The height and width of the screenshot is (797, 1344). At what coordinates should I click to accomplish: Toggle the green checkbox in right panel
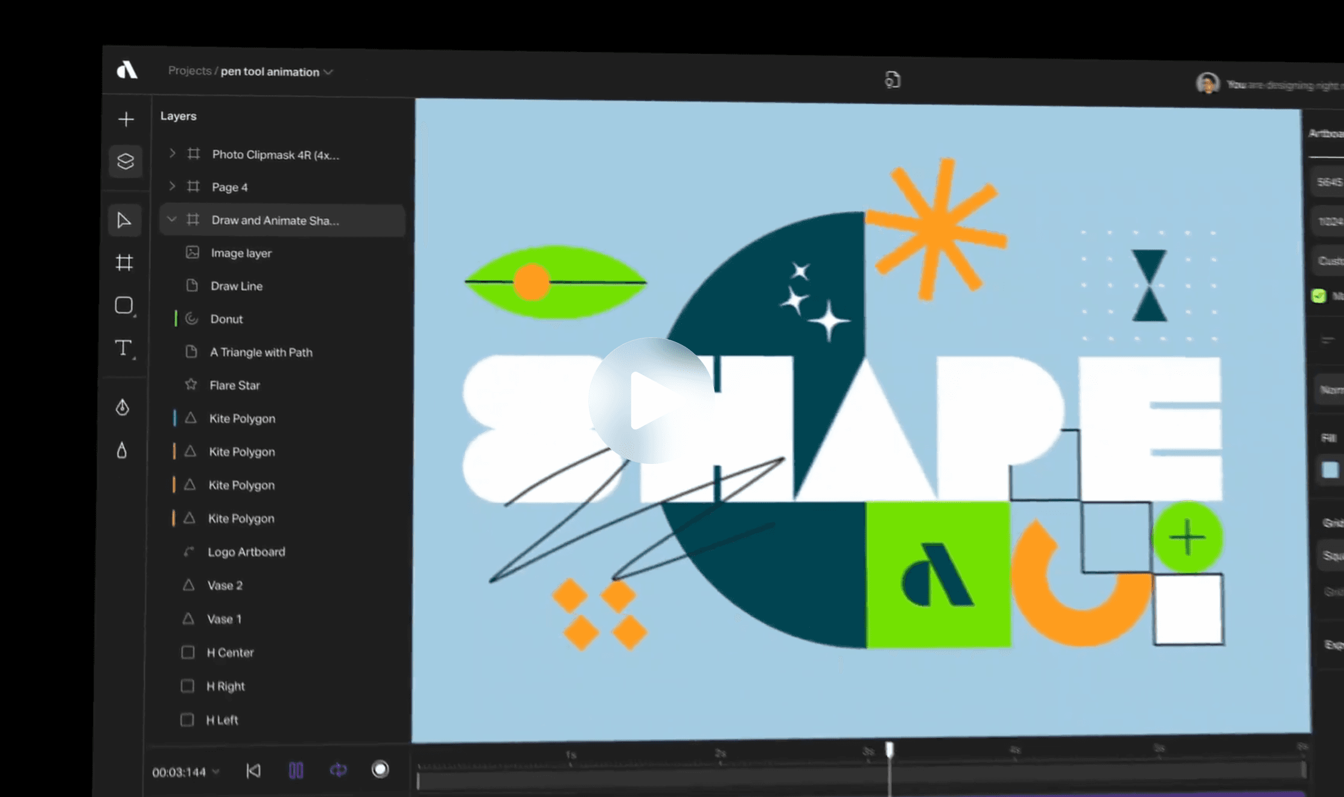1319,296
